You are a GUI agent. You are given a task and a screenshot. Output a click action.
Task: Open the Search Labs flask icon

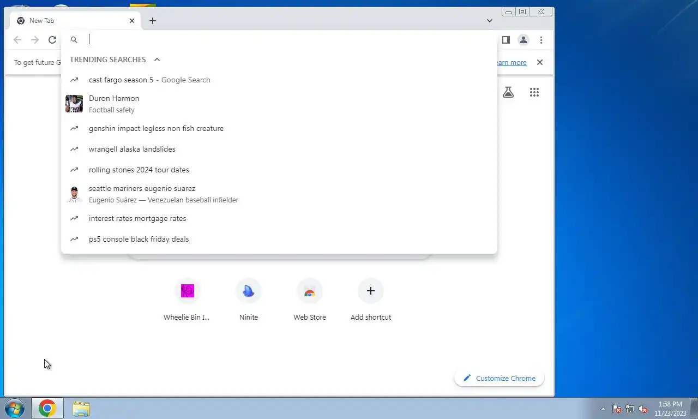508,92
